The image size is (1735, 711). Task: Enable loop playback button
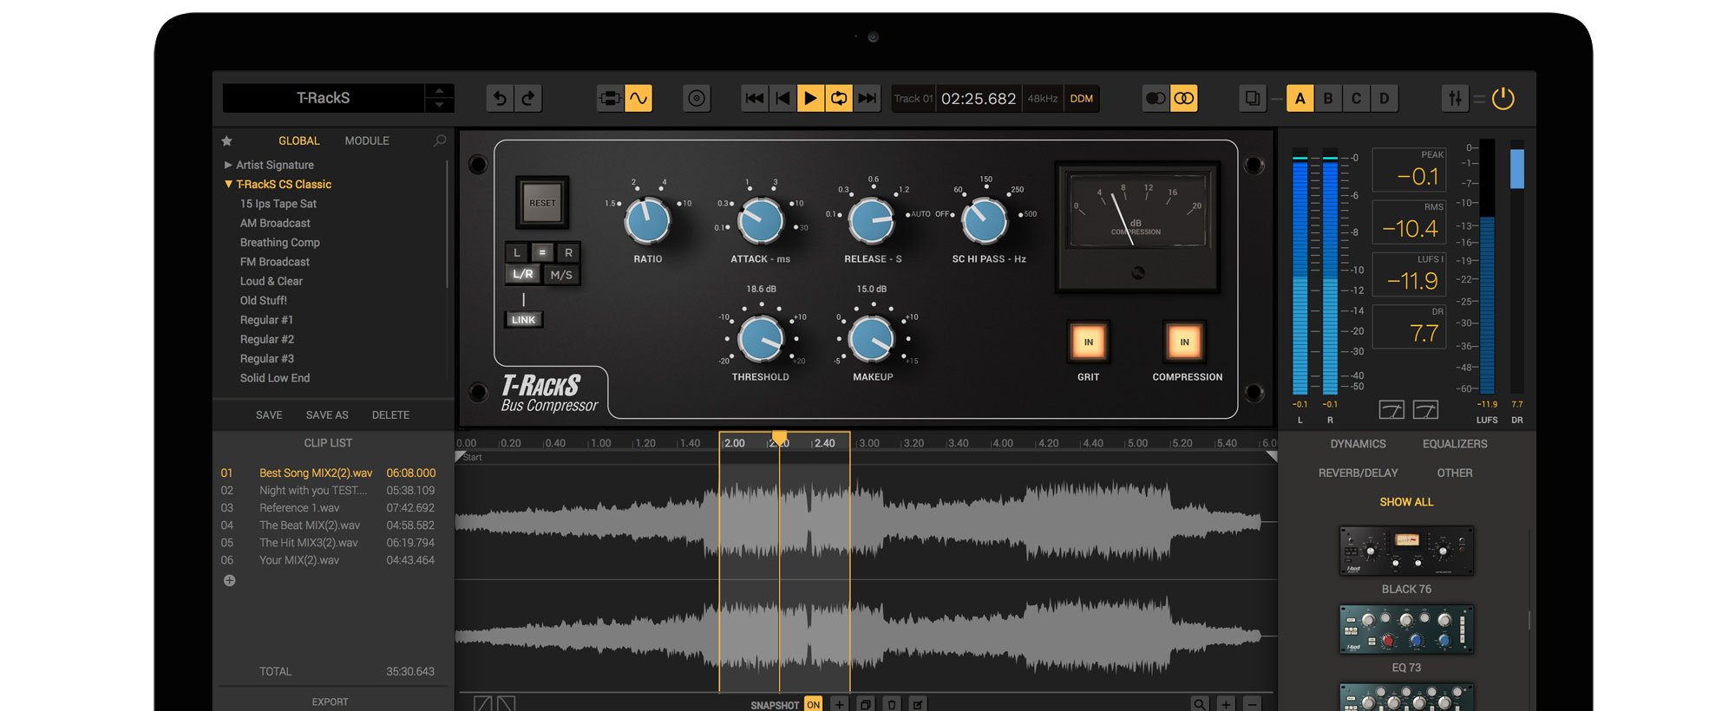pos(839,99)
